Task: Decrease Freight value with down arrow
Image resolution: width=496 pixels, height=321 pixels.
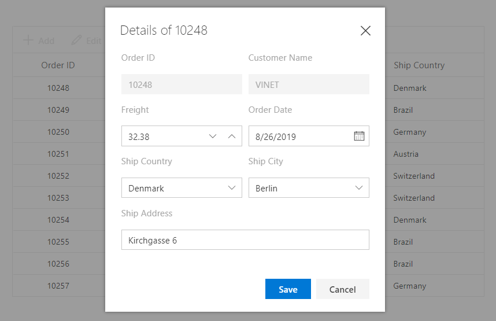Action: [213, 136]
